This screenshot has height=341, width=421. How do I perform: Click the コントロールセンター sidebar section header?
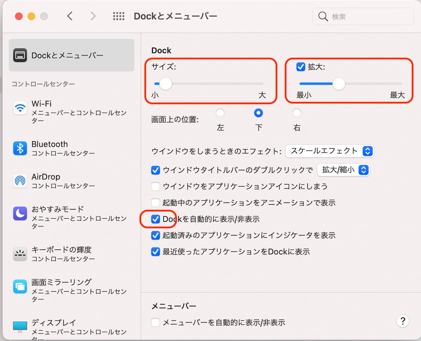[x=43, y=84]
